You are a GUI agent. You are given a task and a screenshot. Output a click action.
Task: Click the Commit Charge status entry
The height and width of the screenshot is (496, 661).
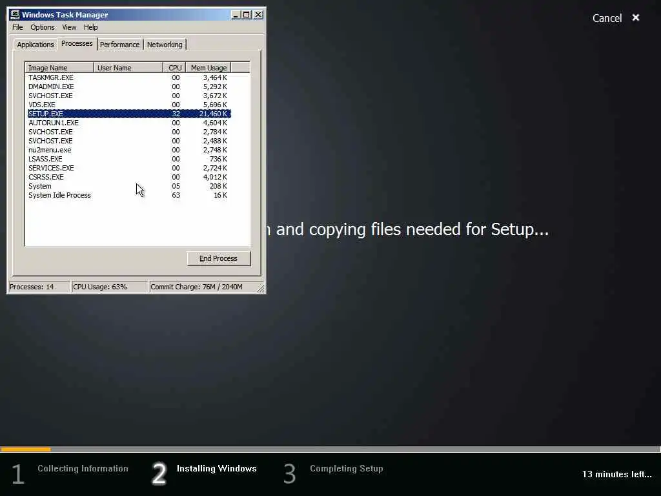[203, 287]
